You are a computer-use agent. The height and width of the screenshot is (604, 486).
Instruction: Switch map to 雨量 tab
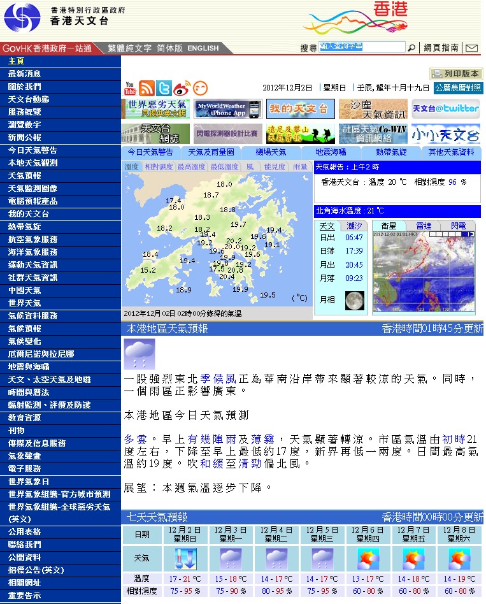pos(300,167)
